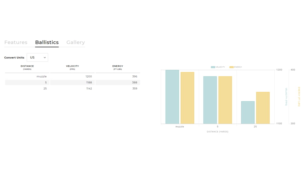This screenshot has height=172, width=306.
Task: Toggle Velocity series in chart legend
Action: (x=218, y=67)
